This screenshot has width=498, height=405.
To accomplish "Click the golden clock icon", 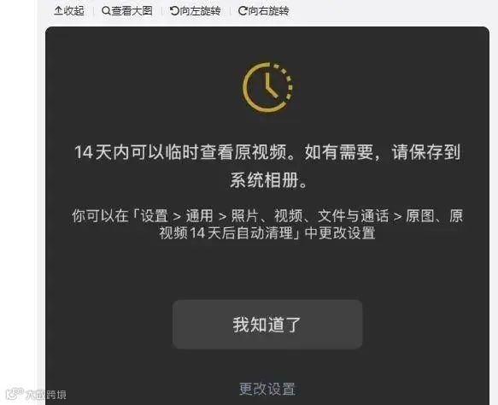I will pos(267,87).
